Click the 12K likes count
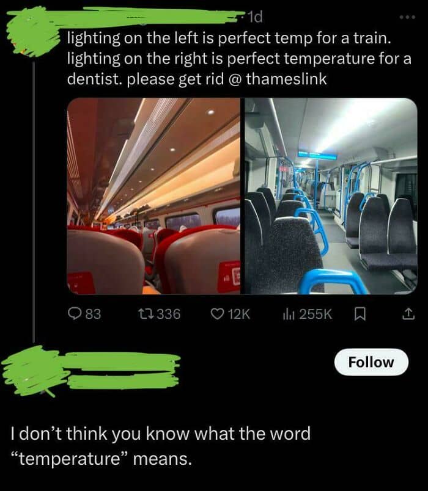 click(x=239, y=314)
